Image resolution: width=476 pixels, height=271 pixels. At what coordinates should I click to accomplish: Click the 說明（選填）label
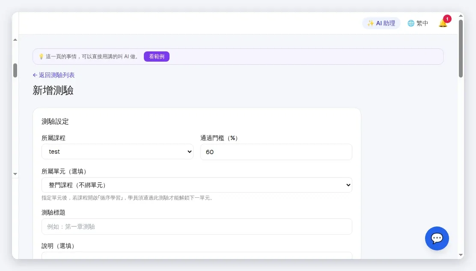[58, 246]
